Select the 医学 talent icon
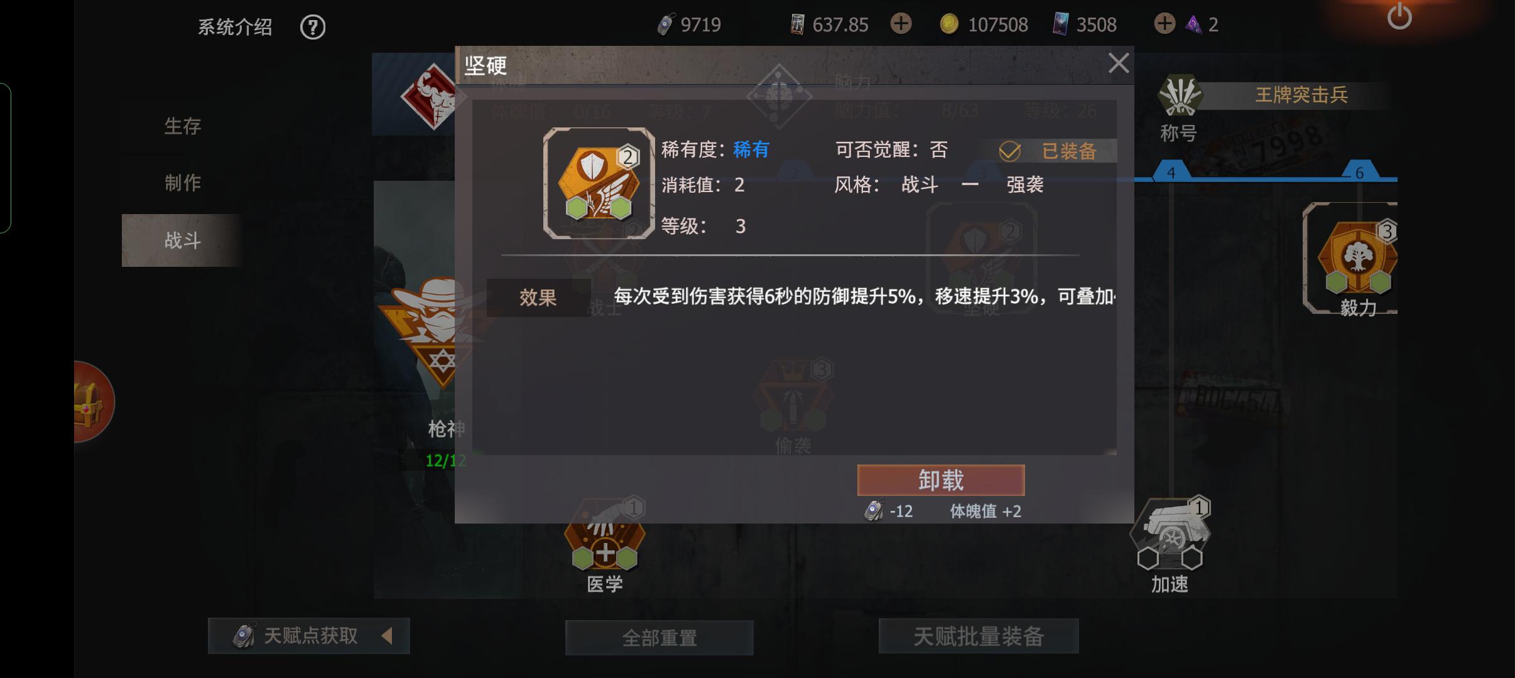Viewport: 1515px width, 678px height. pos(604,534)
